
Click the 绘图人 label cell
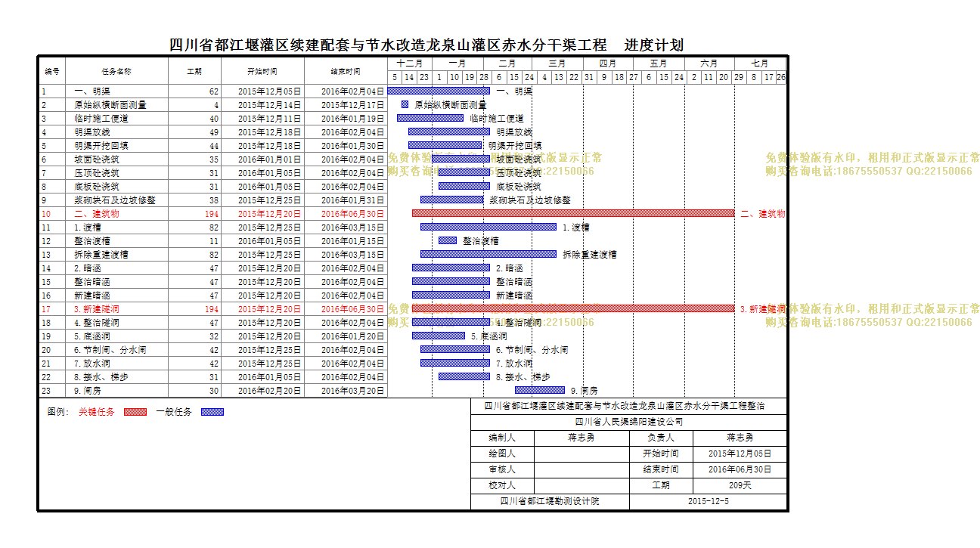pos(502,454)
